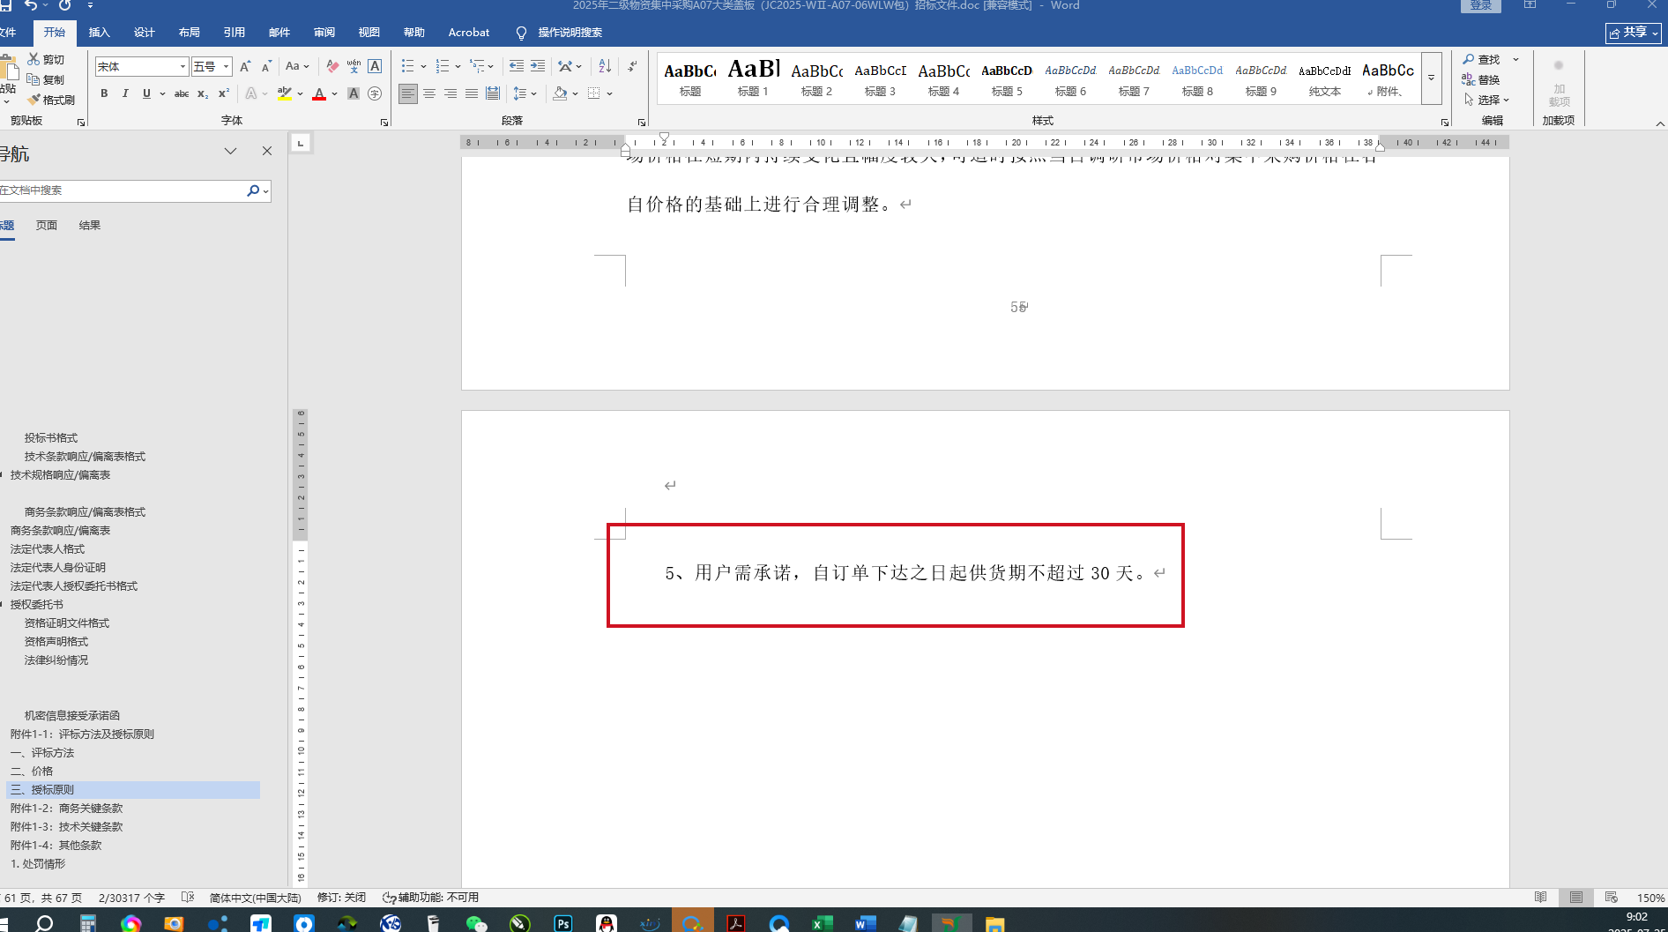Open Excel from the taskbar
Screen dimensions: 1668x932
[822, 923]
